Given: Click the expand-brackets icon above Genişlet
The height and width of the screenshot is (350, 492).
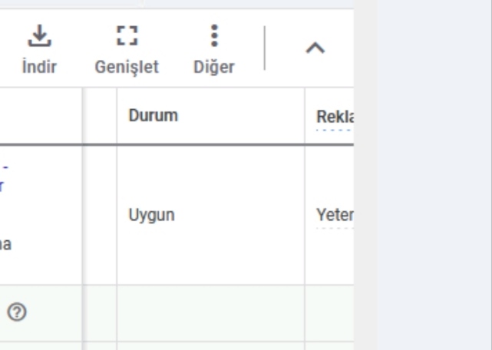Looking at the screenshot, I should coord(127,36).
